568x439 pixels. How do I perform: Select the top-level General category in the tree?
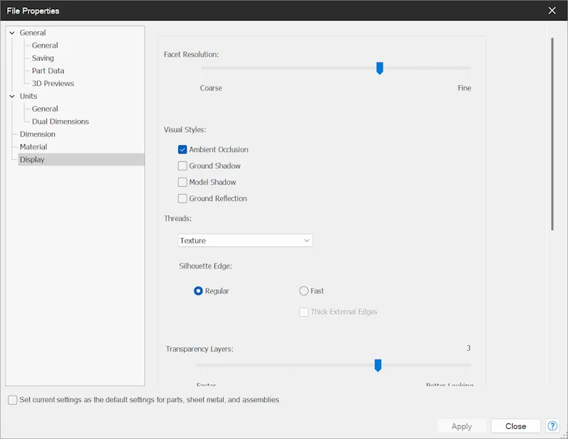point(33,33)
